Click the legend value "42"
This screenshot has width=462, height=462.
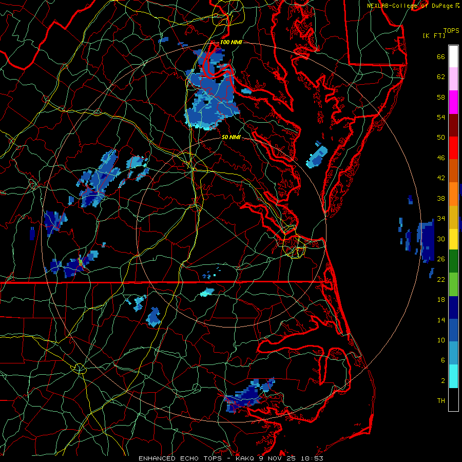click(x=441, y=178)
